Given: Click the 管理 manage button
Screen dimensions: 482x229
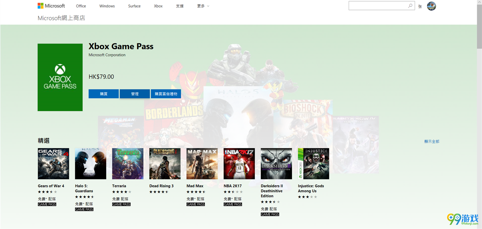Looking at the screenshot, I should (x=135, y=94).
